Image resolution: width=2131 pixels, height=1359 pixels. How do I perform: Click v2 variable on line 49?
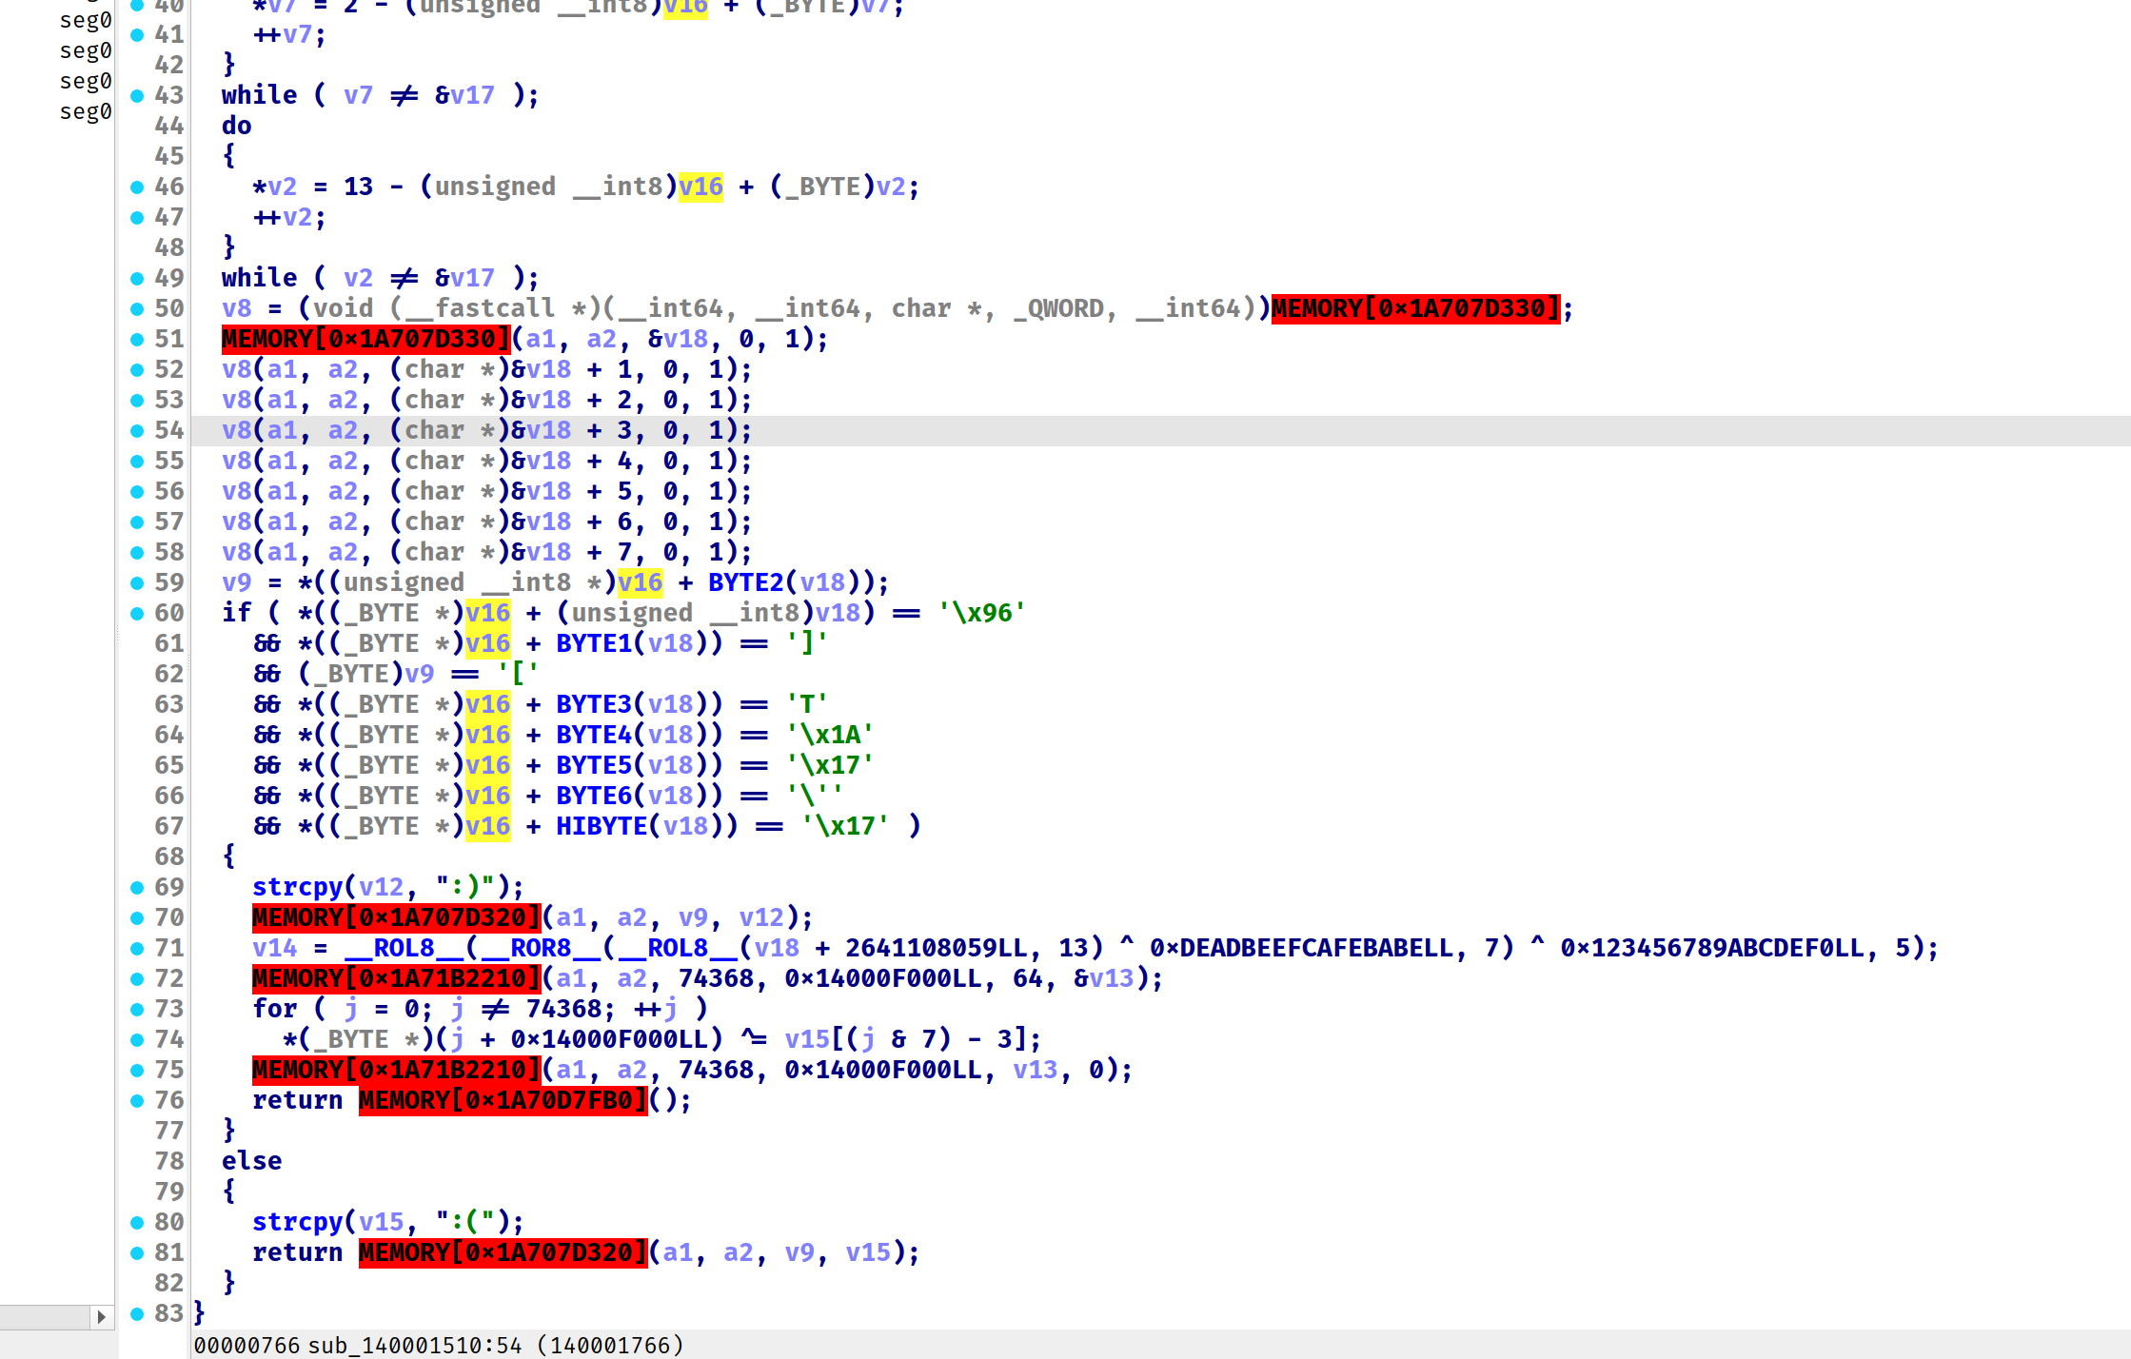pyautogui.click(x=358, y=278)
